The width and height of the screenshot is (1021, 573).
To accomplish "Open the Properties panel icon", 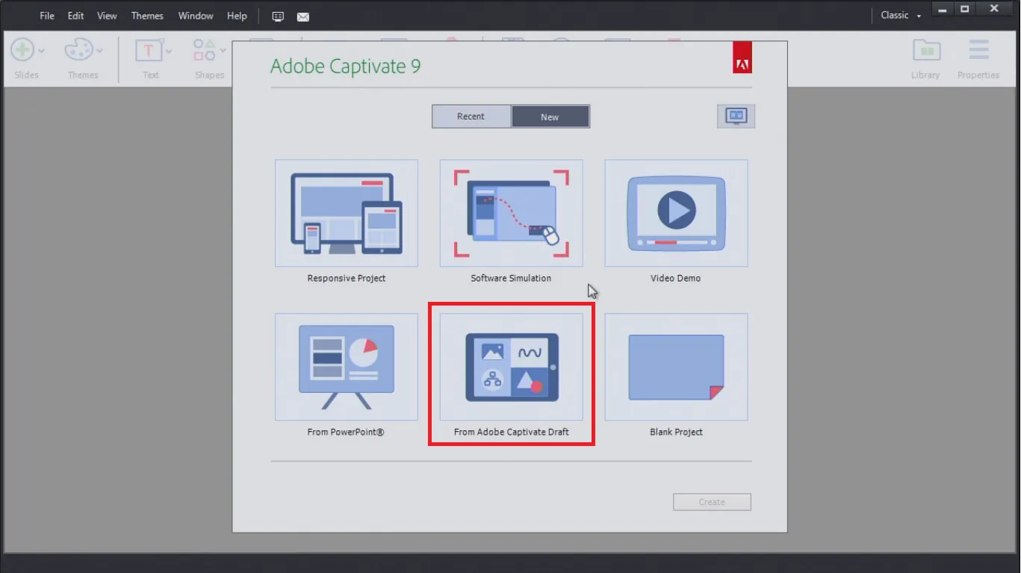I will pos(978,51).
